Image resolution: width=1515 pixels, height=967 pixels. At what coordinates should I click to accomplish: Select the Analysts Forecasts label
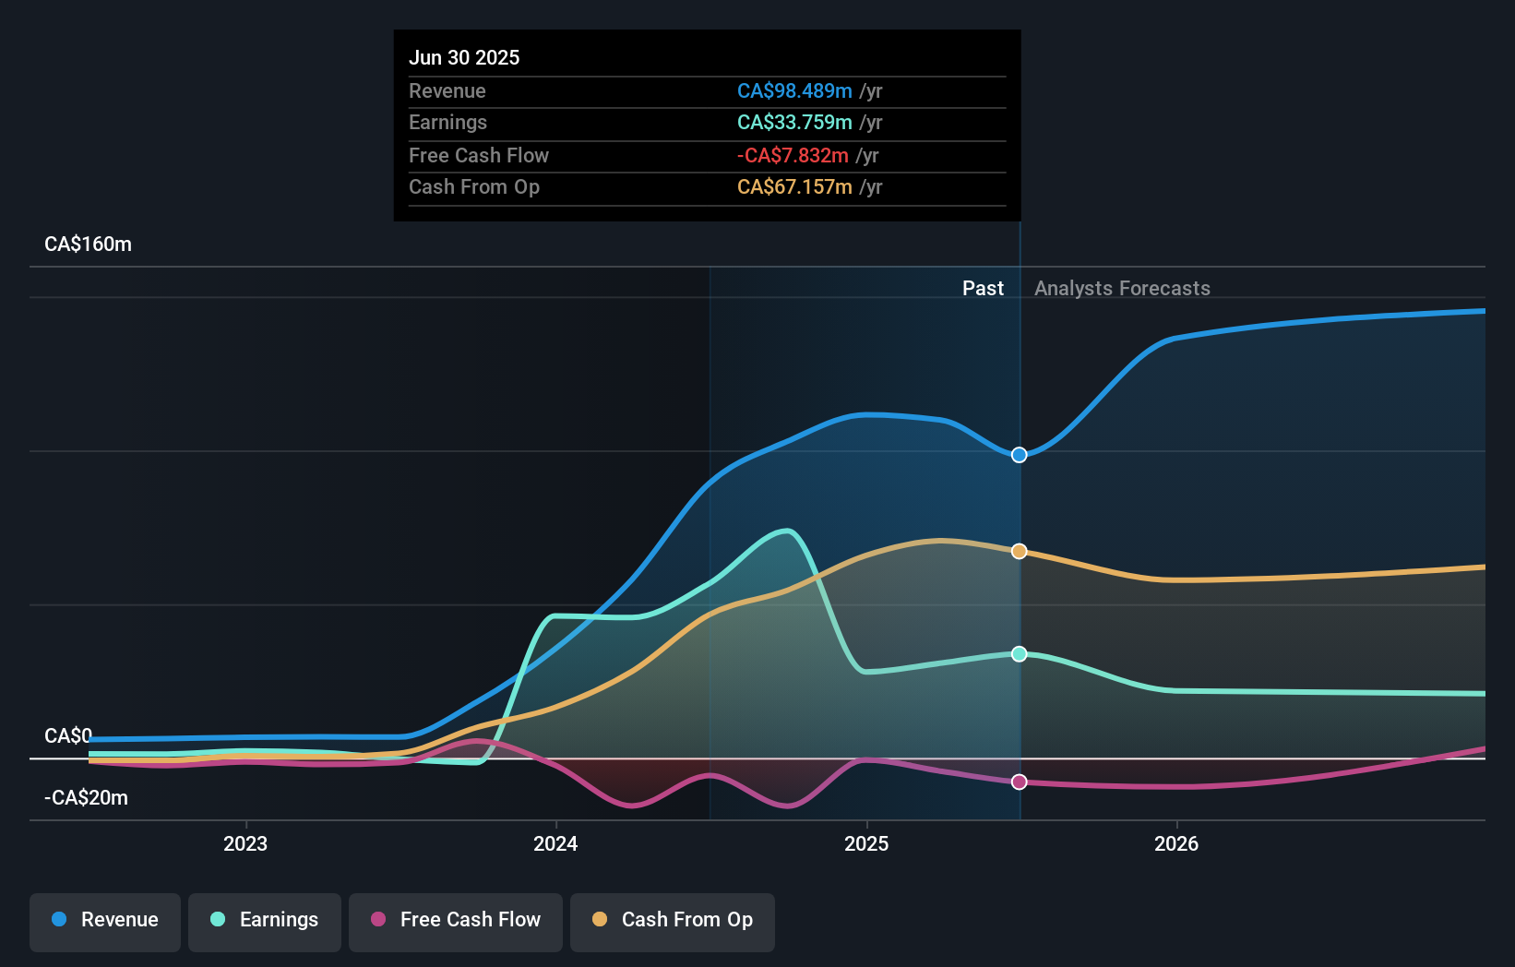click(1122, 288)
